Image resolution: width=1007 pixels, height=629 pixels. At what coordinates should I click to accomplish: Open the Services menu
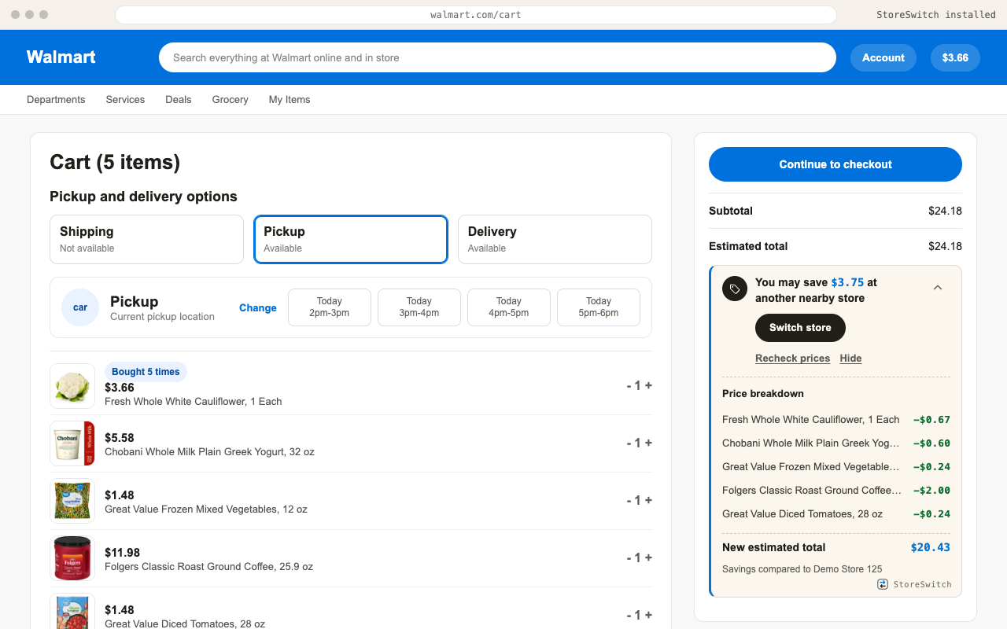click(x=125, y=99)
